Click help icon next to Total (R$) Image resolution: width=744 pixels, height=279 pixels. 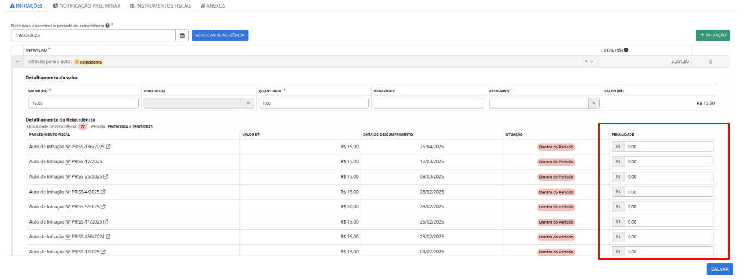click(x=626, y=50)
